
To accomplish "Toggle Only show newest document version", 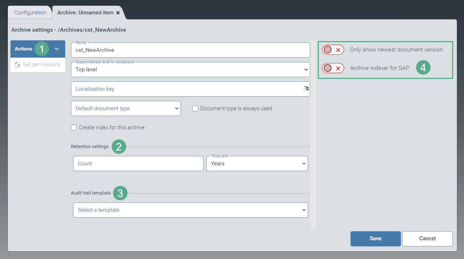I will coord(333,50).
